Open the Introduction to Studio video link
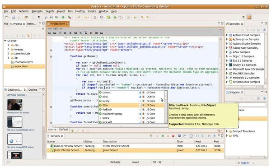This screenshot has height=167, width=271. pos(18,113)
